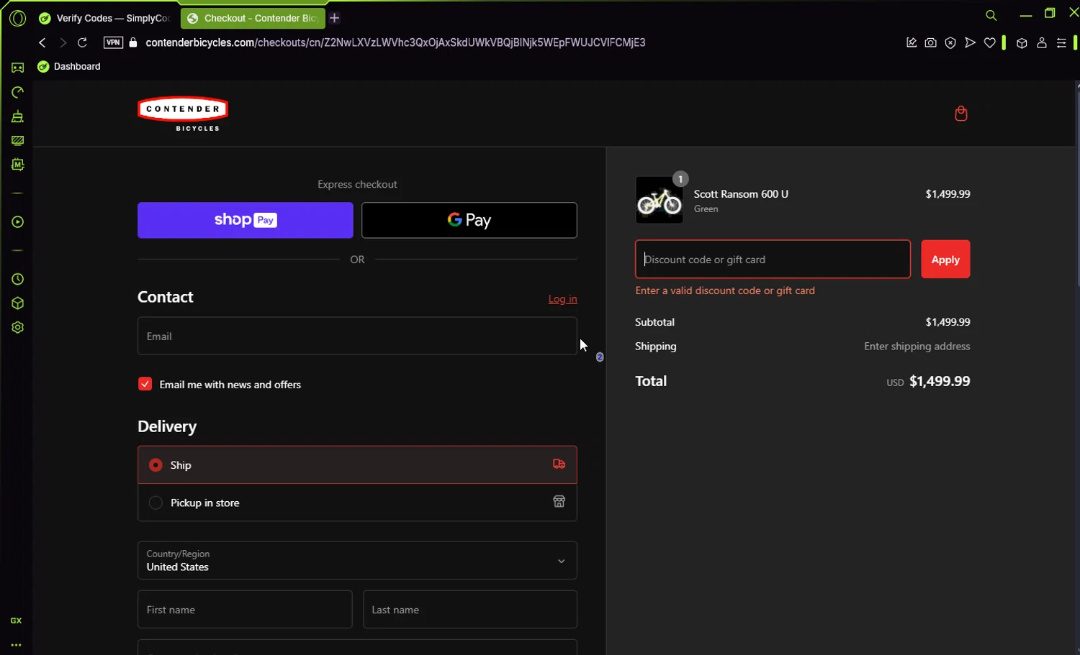This screenshot has width=1080, height=655.
Task: Open the Dashboard bookmark
Action: coord(69,66)
